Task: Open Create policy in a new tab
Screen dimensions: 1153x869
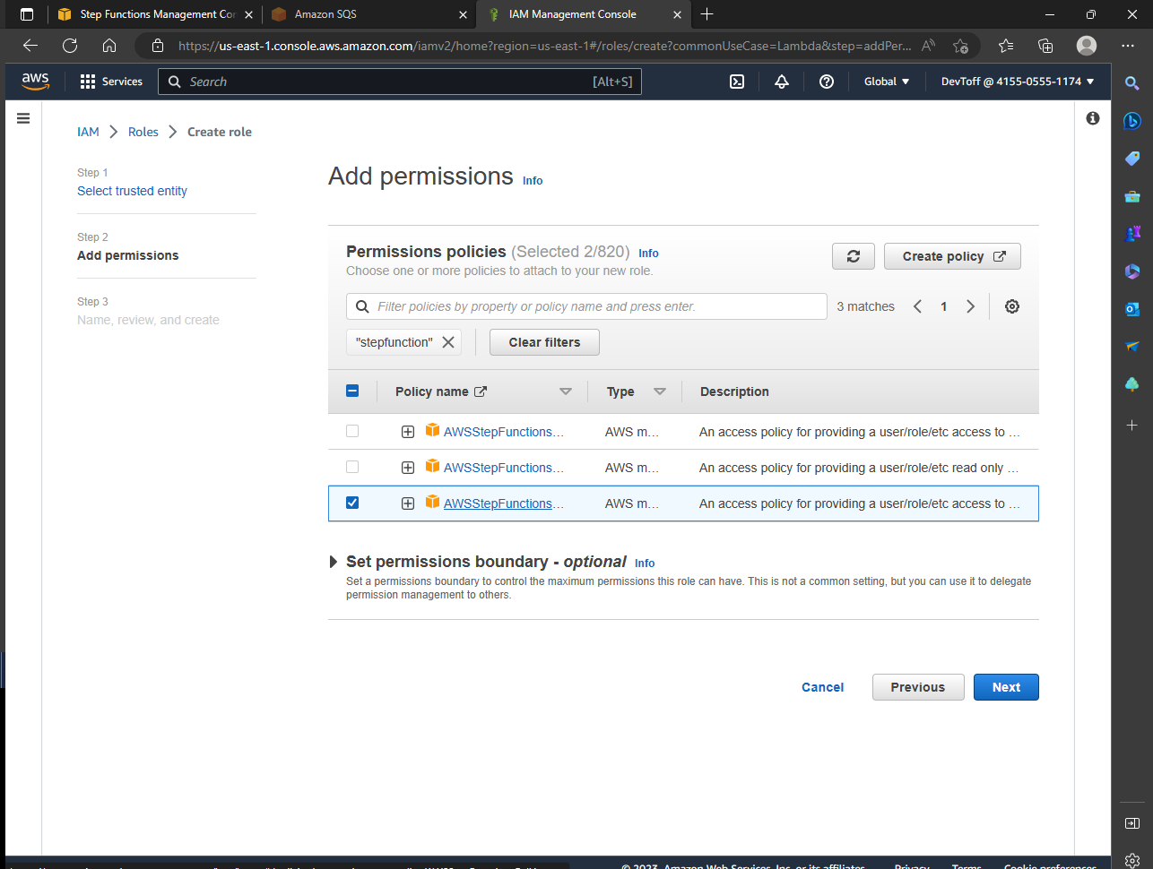Action: [952, 256]
